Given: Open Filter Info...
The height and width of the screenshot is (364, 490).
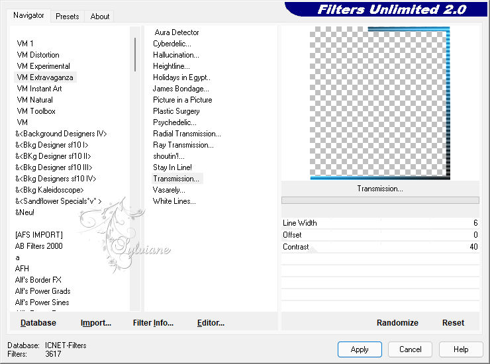Looking at the screenshot, I should [x=153, y=323].
